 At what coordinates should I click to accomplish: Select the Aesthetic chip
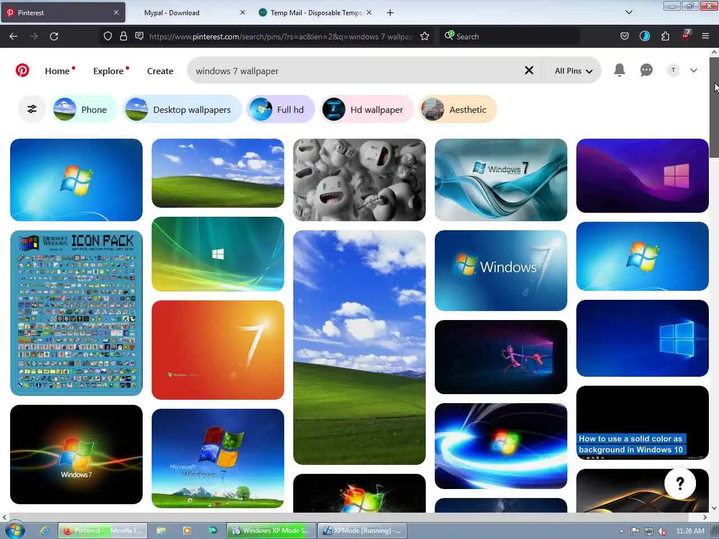click(x=458, y=109)
